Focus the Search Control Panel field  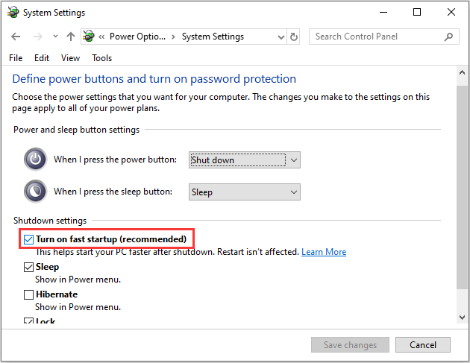(384, 37)
